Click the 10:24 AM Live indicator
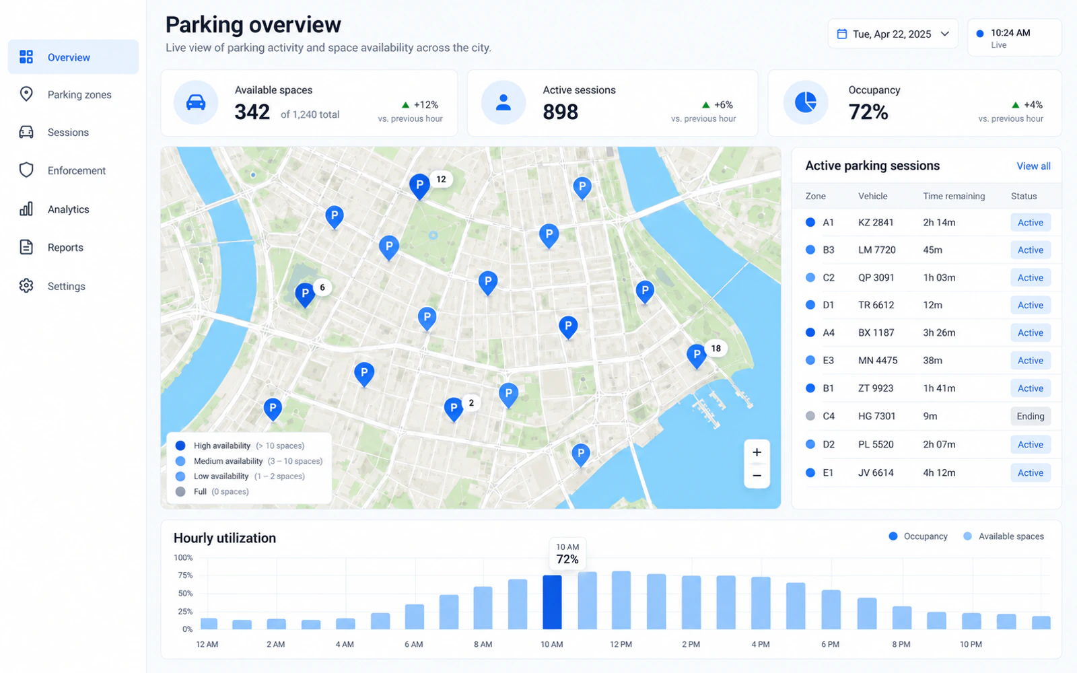 pyautogui.click(x=1014, y=37)
